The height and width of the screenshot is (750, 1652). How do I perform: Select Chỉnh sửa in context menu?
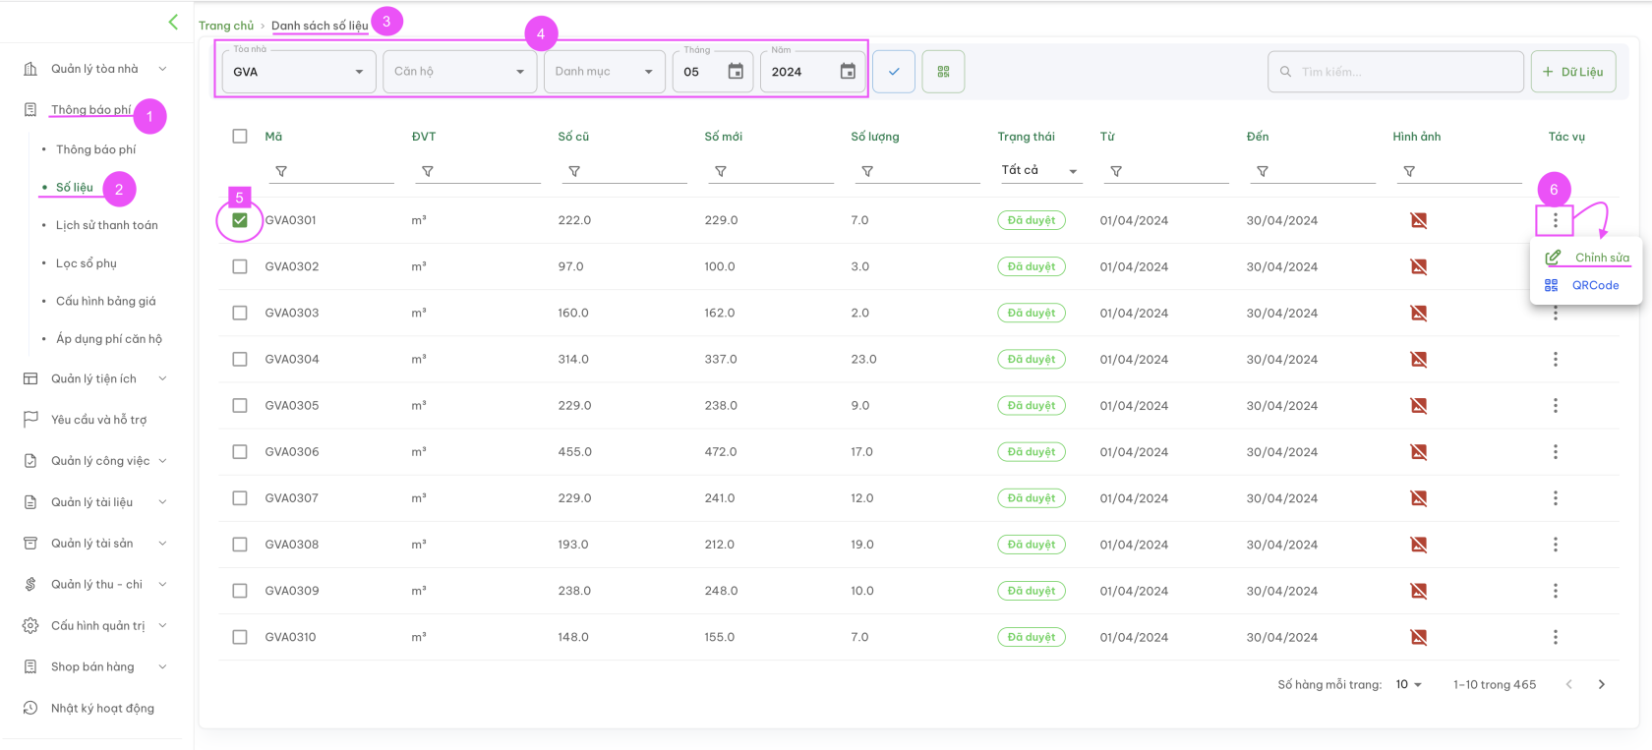(x=1587, y=258)
